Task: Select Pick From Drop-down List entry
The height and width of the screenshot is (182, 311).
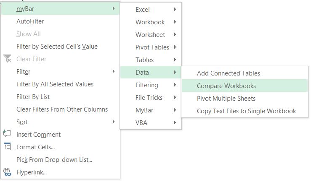Action: [x=60, y=160]
